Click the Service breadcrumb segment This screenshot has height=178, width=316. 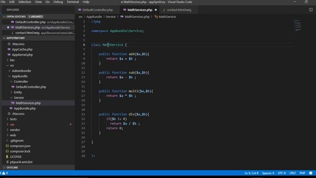(x=111, y=17)
